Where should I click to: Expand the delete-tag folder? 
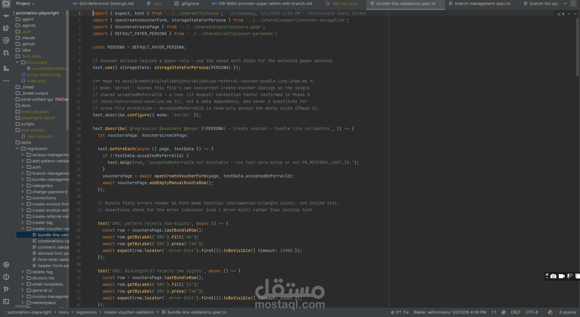click(x=23, y=272)
